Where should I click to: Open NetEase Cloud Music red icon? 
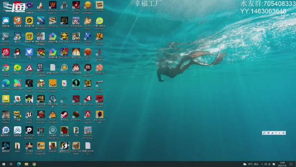[6, 53]
